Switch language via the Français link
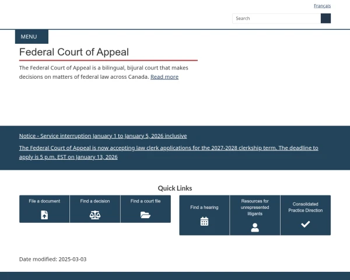This screenshot has height=280, width=350. (322, 6)
